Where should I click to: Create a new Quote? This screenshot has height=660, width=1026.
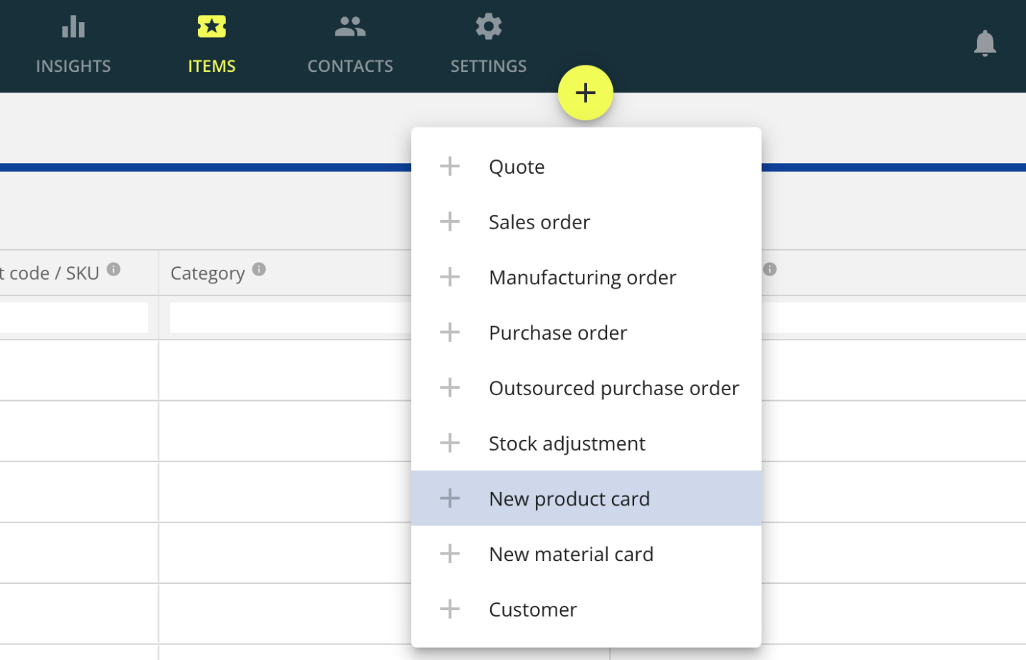[516, 166]
